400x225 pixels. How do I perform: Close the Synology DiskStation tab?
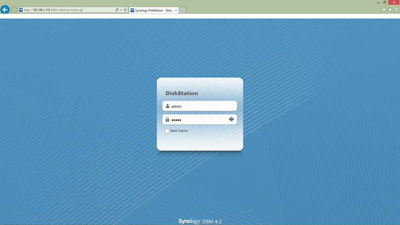point(176,10)
